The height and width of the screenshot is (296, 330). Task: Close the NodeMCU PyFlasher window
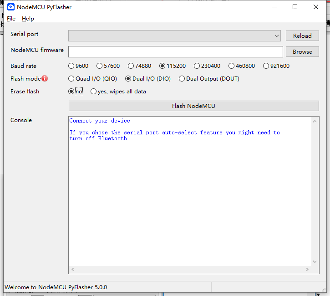316,7
